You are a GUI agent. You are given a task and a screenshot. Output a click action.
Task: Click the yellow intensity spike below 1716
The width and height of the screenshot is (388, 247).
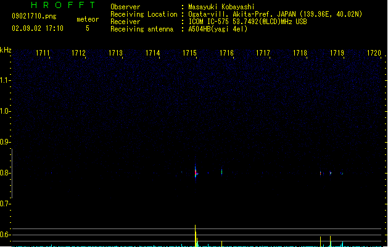221,244
